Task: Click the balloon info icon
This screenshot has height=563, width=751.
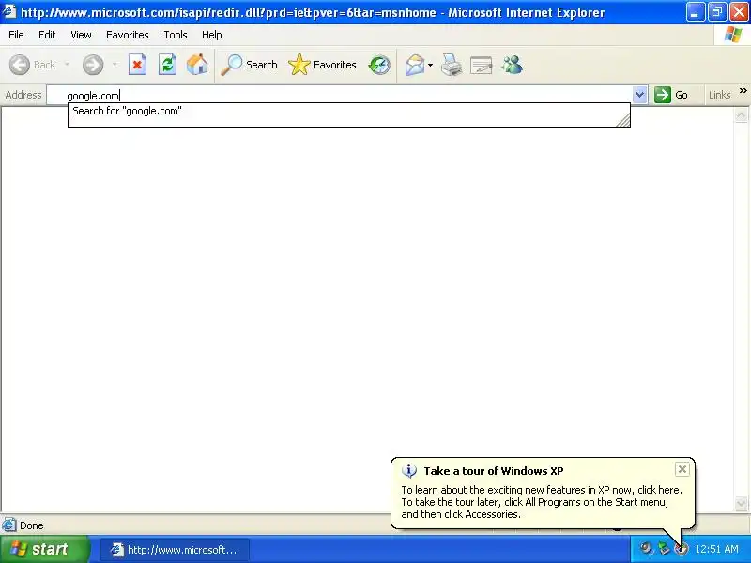Action: [409, 471]
